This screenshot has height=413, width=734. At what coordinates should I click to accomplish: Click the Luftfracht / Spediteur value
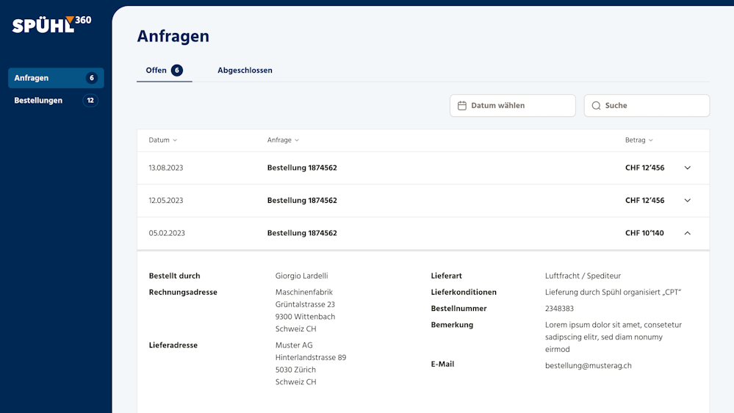point(583,276)
